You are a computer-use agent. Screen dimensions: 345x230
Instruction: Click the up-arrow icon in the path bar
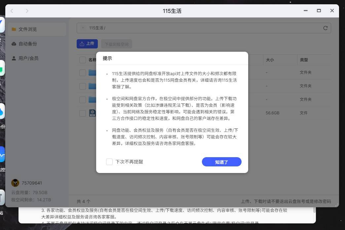pyautogui.click(x=83, y=28)
